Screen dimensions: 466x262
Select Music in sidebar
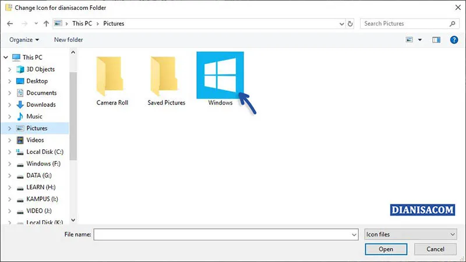point(34,117)
